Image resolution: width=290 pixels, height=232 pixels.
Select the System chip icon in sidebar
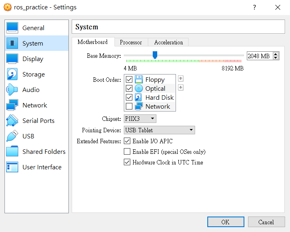tap(12, 43)
